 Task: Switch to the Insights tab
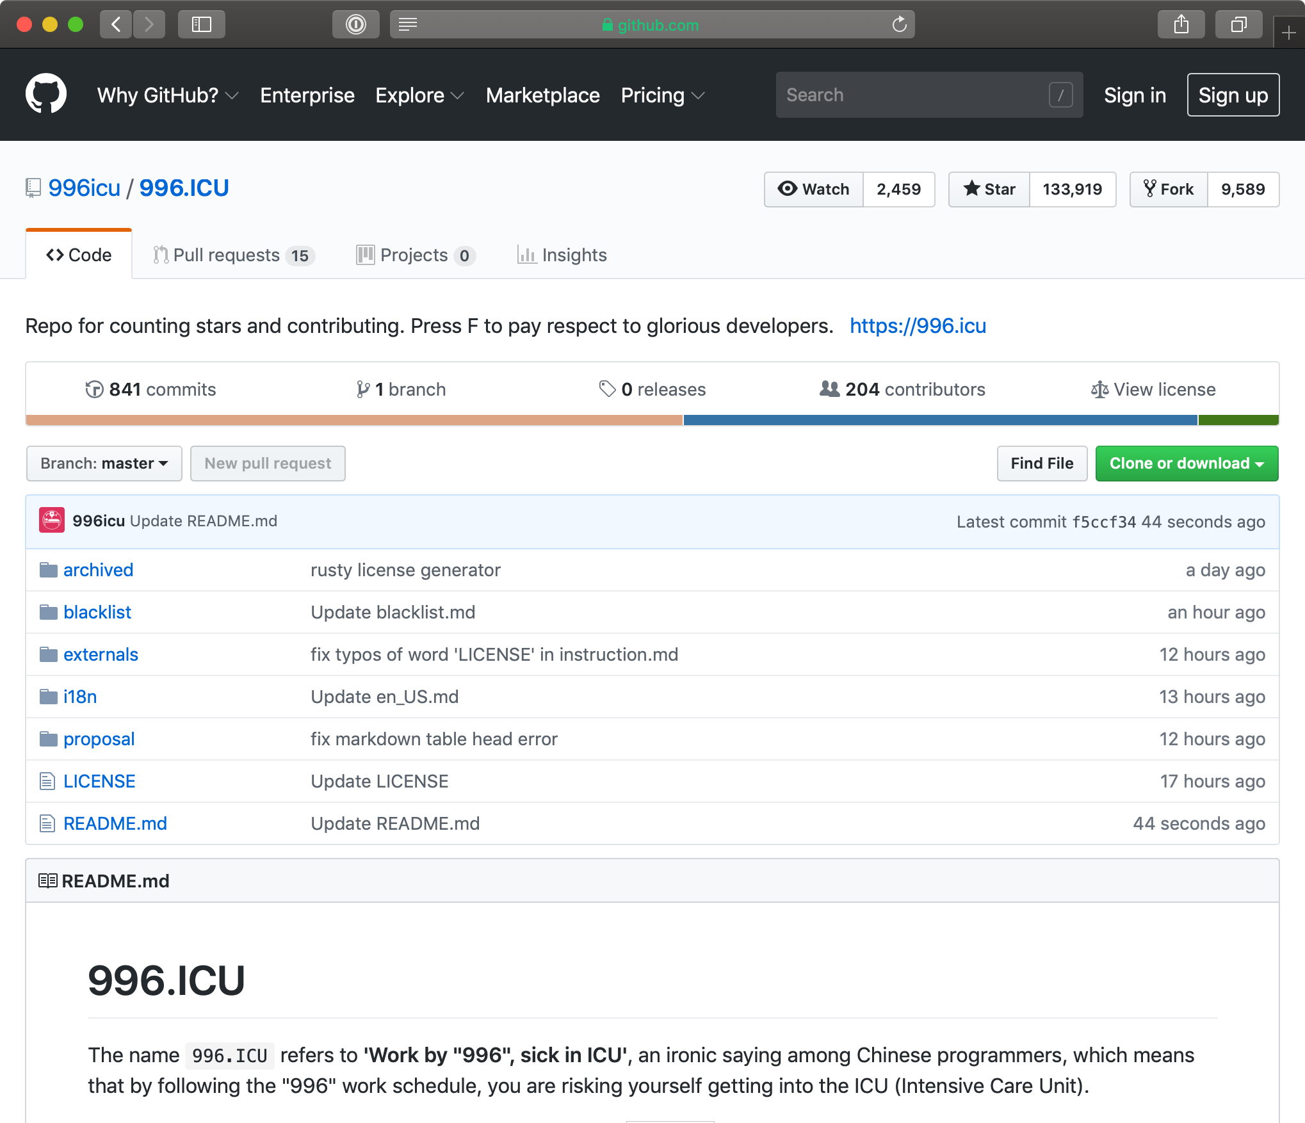(562, 255)
